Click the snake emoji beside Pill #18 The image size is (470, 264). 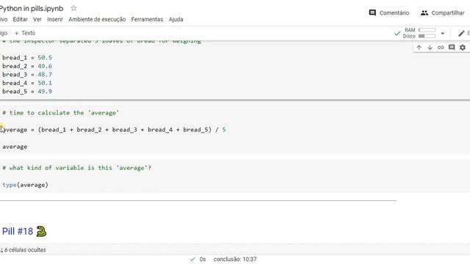41,232
